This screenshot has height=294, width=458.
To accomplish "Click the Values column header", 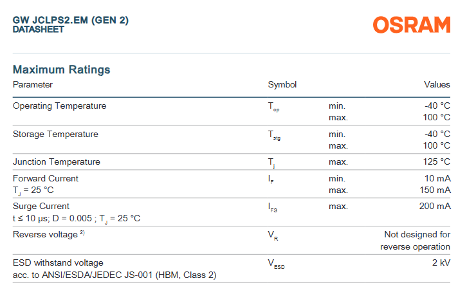I will pos(437,85).
